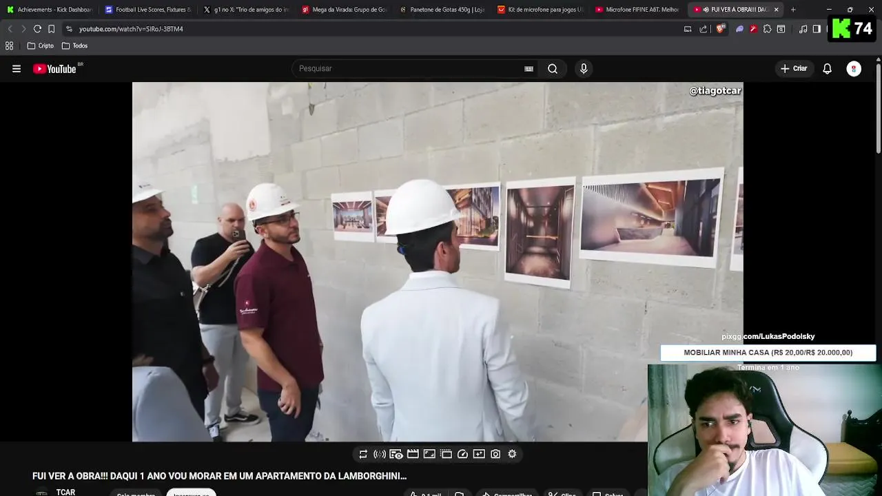
Task: Switch to Panetone de Gotas tab
Action: 444,10
